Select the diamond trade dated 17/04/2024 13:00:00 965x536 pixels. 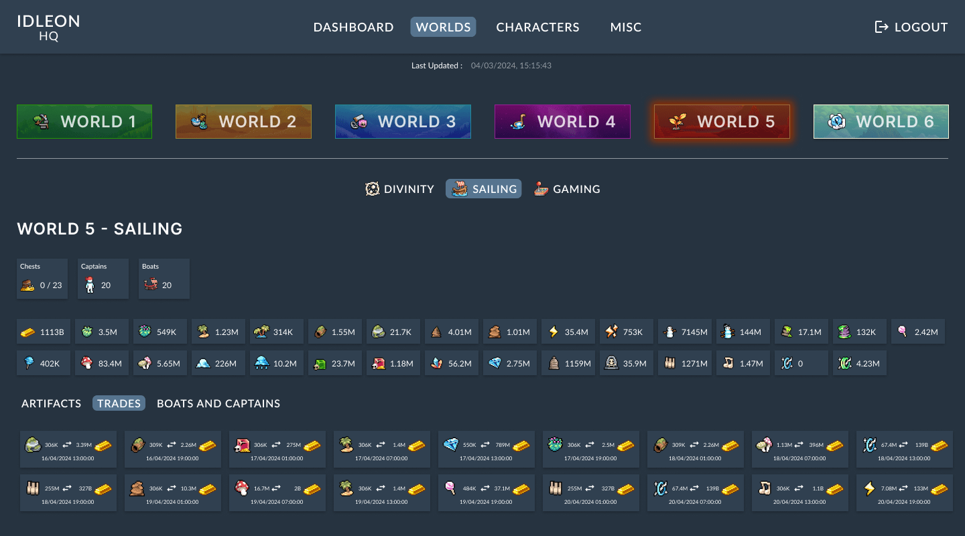tap(487, 449)
